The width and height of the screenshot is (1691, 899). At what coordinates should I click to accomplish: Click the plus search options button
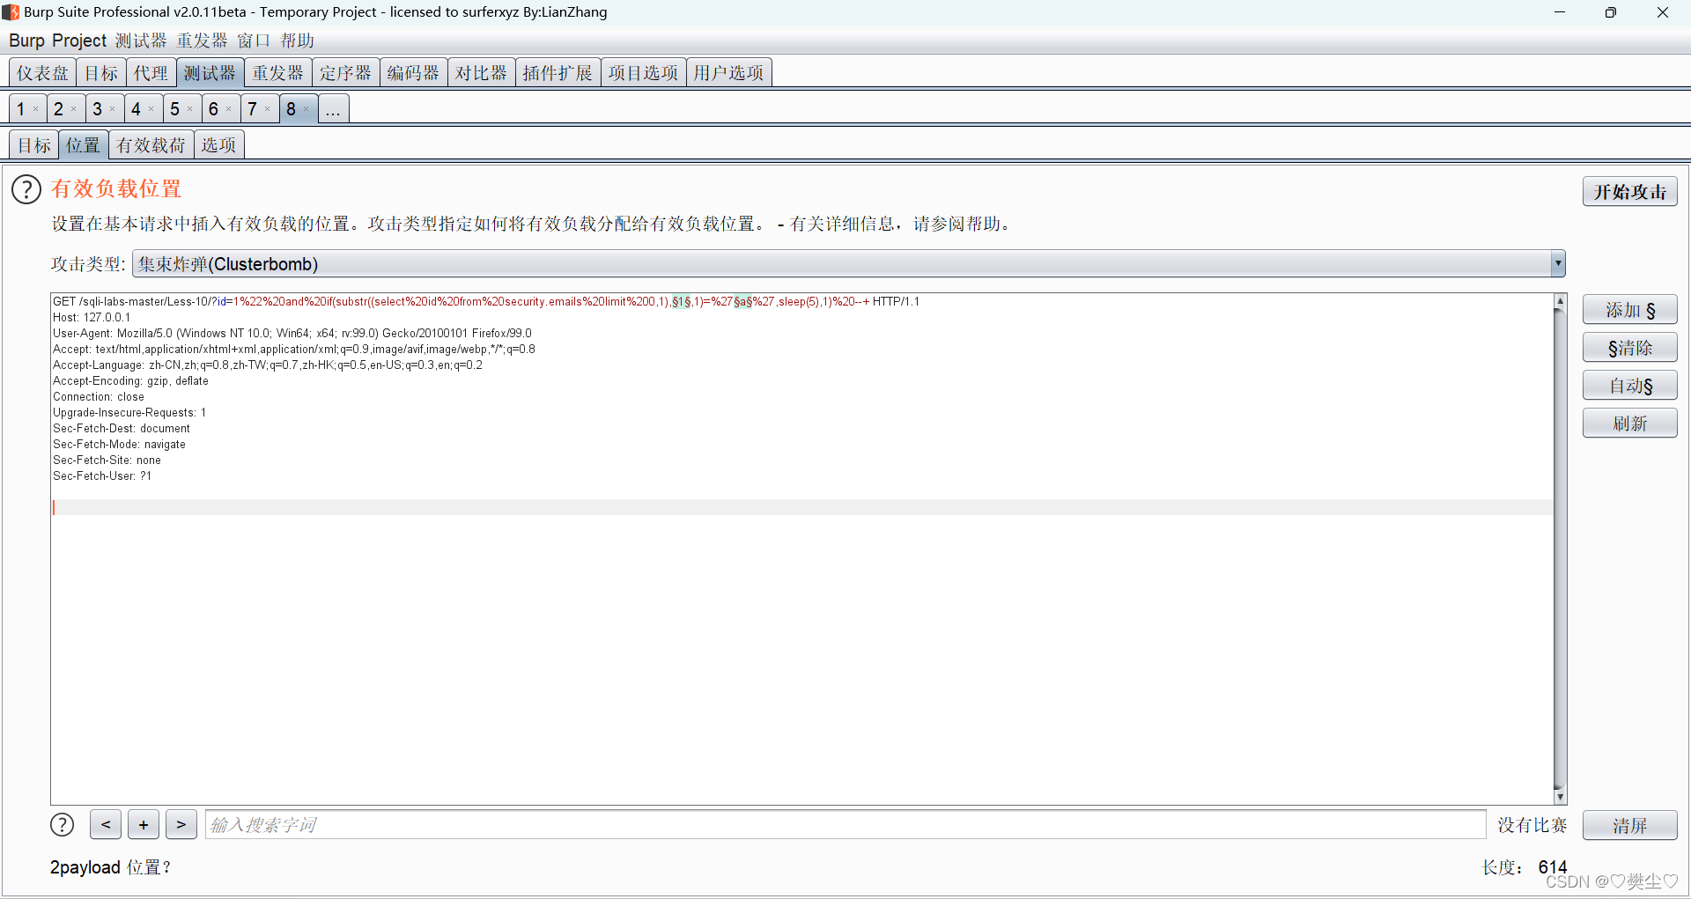(144, 825)
